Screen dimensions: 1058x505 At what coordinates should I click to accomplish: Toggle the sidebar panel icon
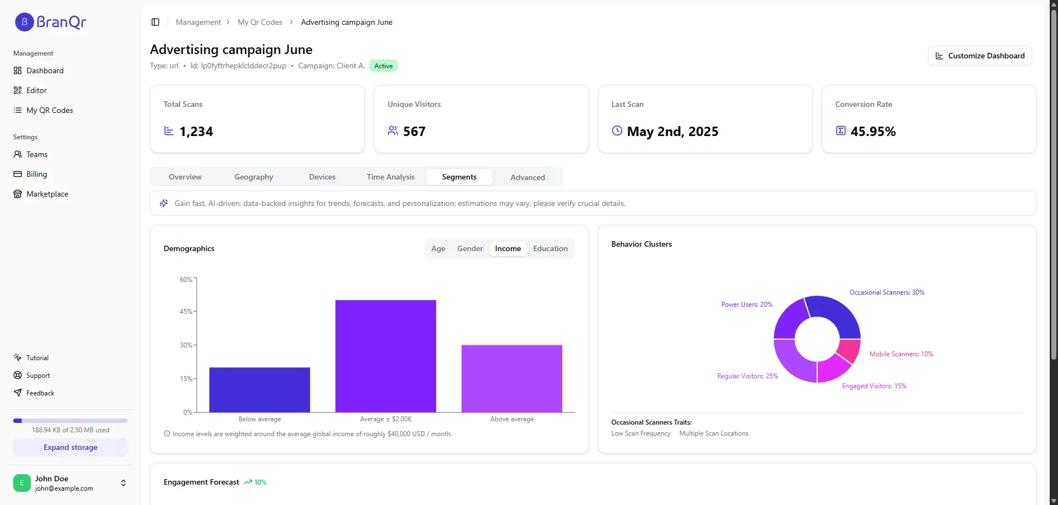tap(155, 22)
